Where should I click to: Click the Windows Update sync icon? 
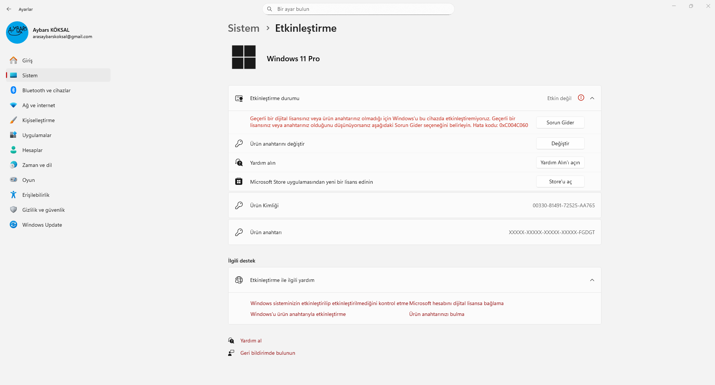pos(13,224)
